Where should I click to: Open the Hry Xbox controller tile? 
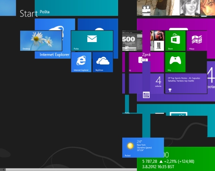point(175,62)
